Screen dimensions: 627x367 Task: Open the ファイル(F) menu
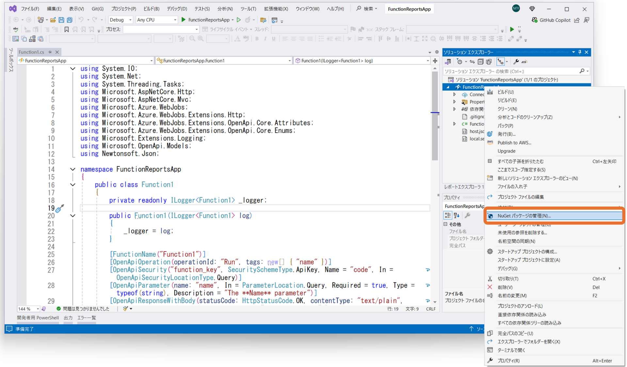pos(30,9)
